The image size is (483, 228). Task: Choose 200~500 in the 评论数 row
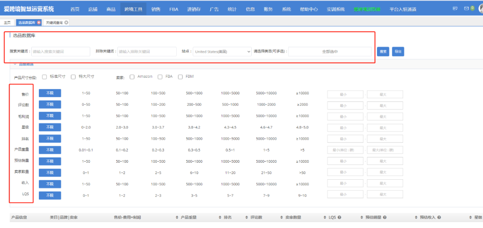(194, 105)
